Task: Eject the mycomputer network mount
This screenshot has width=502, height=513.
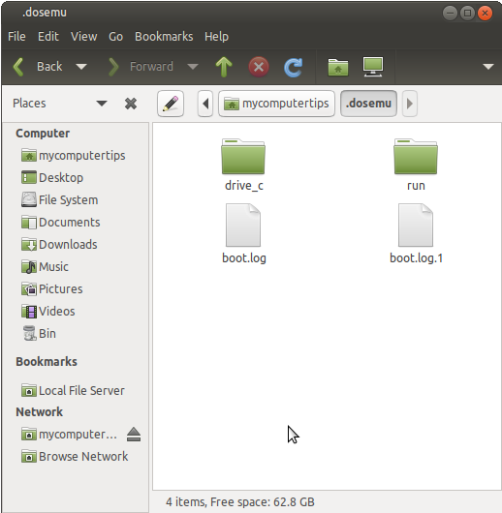Action: coord(134,435)
